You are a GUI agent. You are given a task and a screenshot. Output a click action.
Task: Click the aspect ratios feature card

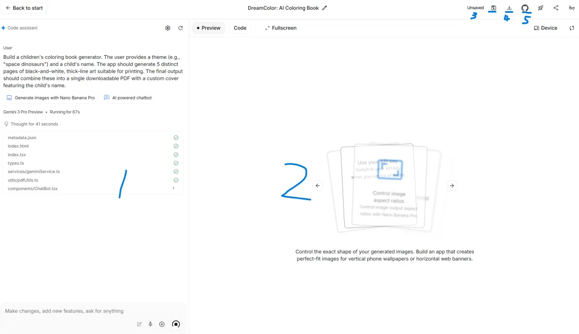click(384, 187)
